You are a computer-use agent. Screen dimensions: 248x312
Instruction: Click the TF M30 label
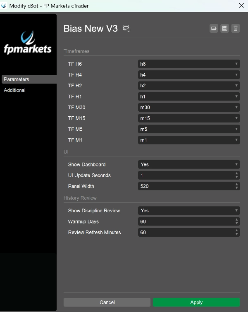(x=77, y=108)
